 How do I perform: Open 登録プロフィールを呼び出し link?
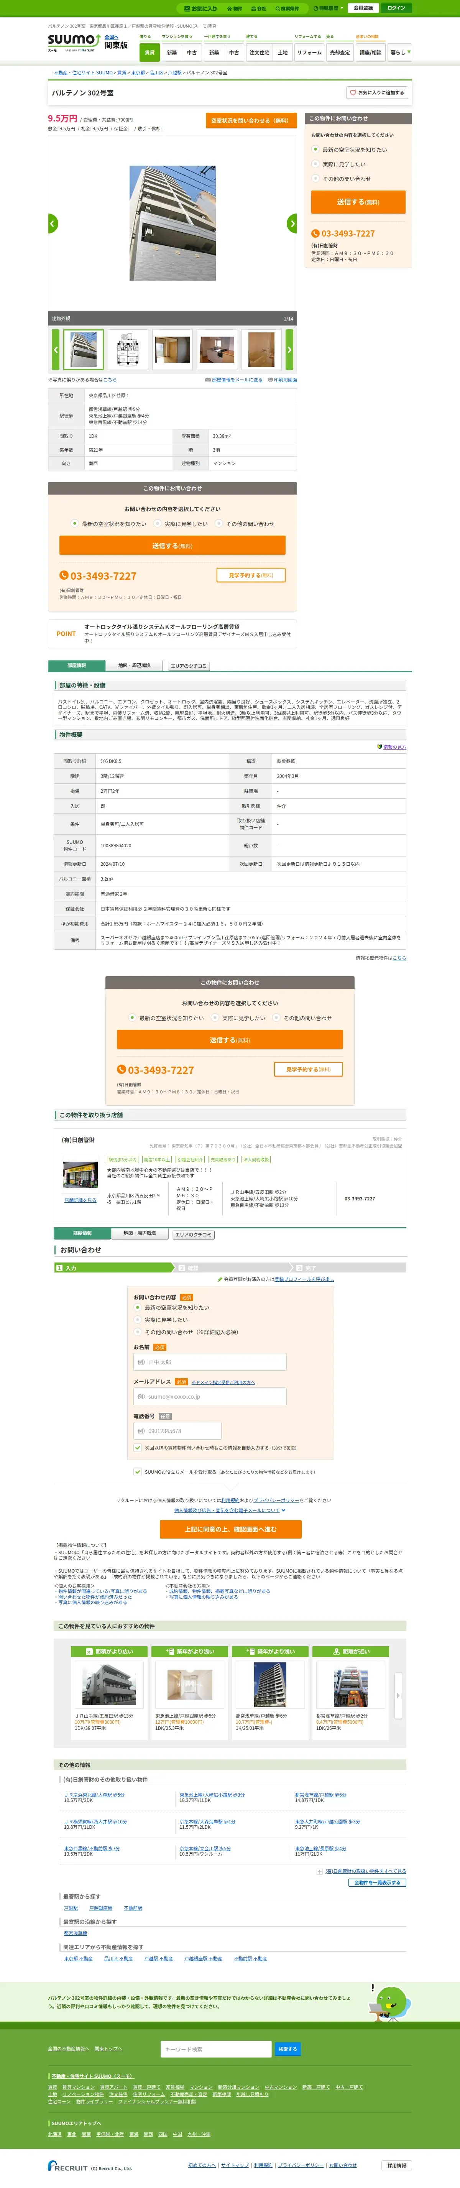(305, 1279)
